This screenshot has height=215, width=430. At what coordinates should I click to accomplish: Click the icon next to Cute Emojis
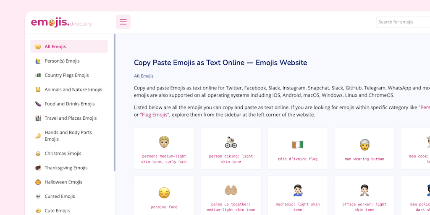38,211
